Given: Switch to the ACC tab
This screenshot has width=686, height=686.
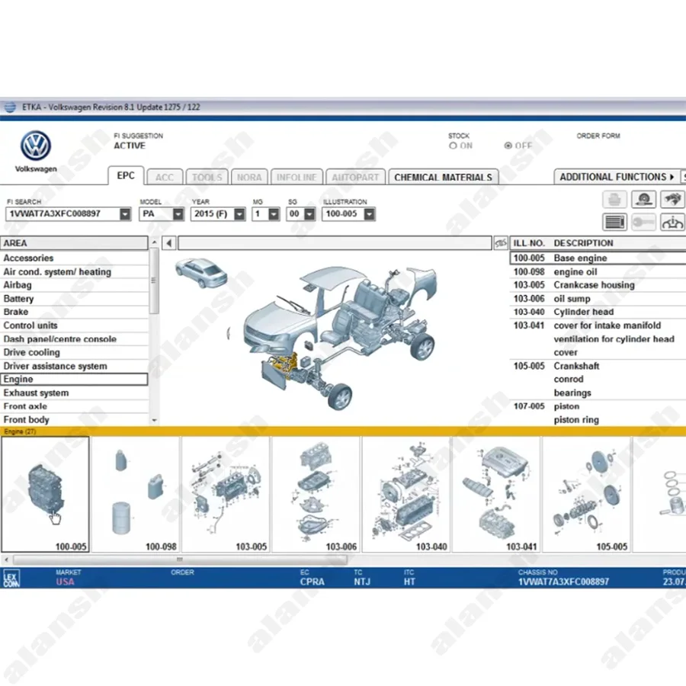Looking at the screenshot, I should tap(165, 177).
